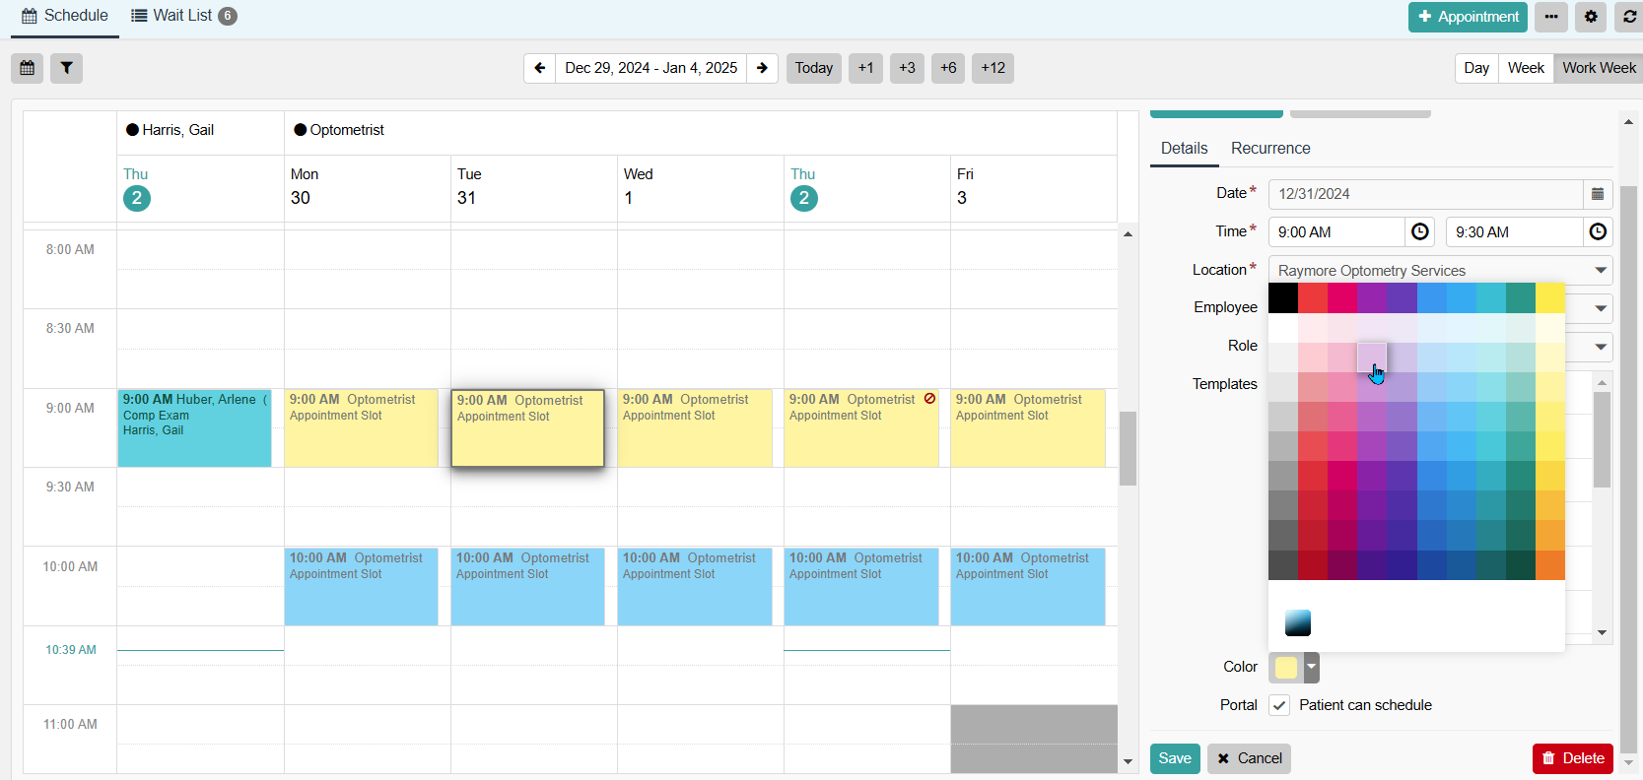
Task: Switch to the Recurrence tab
Action: [x=1270, y=148]
